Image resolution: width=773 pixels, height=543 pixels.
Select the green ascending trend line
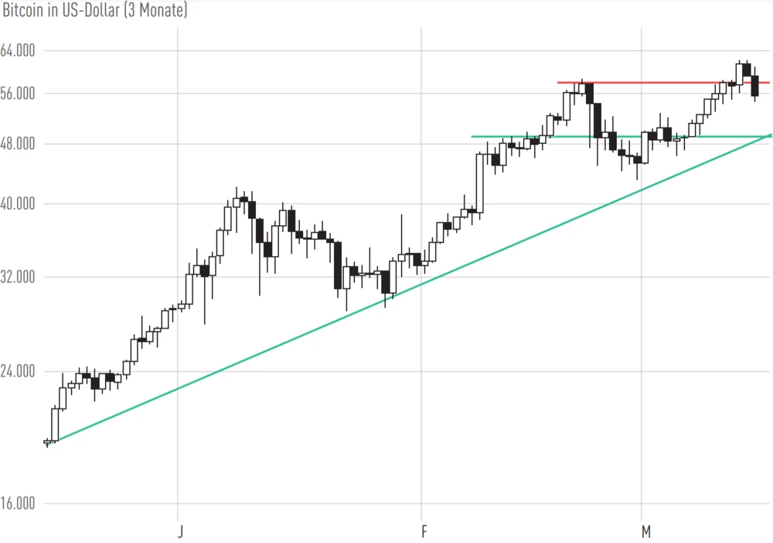tap(309, 324)
